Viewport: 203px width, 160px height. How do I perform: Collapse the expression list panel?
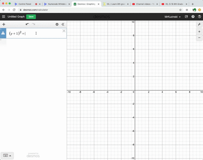click(63, 24)
